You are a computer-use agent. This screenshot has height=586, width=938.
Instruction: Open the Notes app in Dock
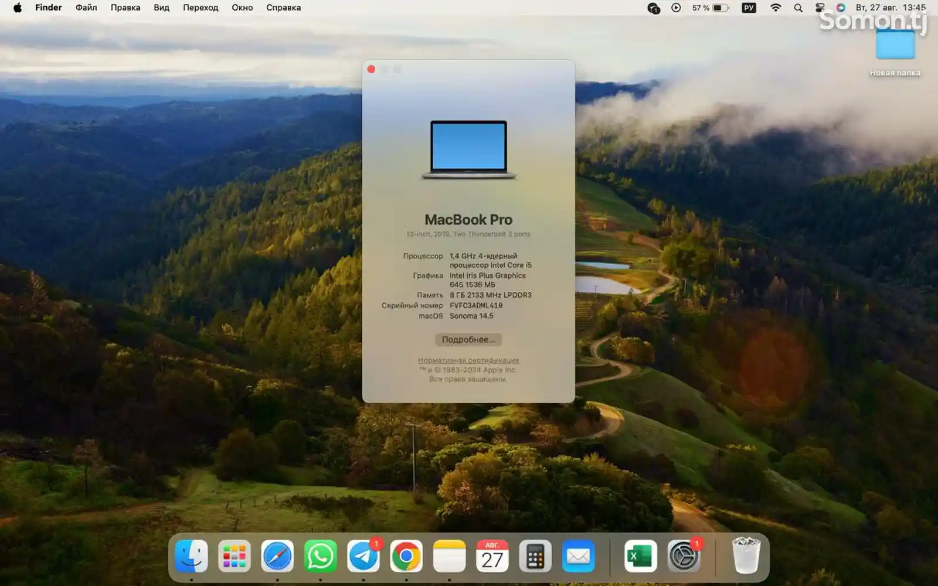[x=449, y=556]
